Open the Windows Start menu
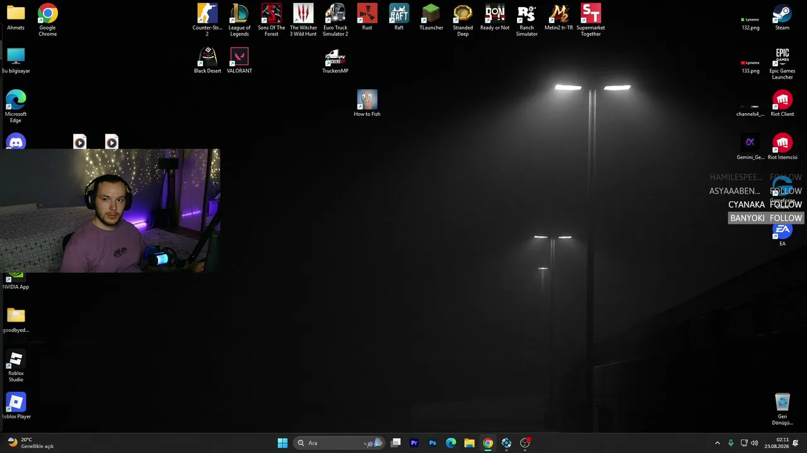This screenshot has height=453, width=807. tap(282, 443)
